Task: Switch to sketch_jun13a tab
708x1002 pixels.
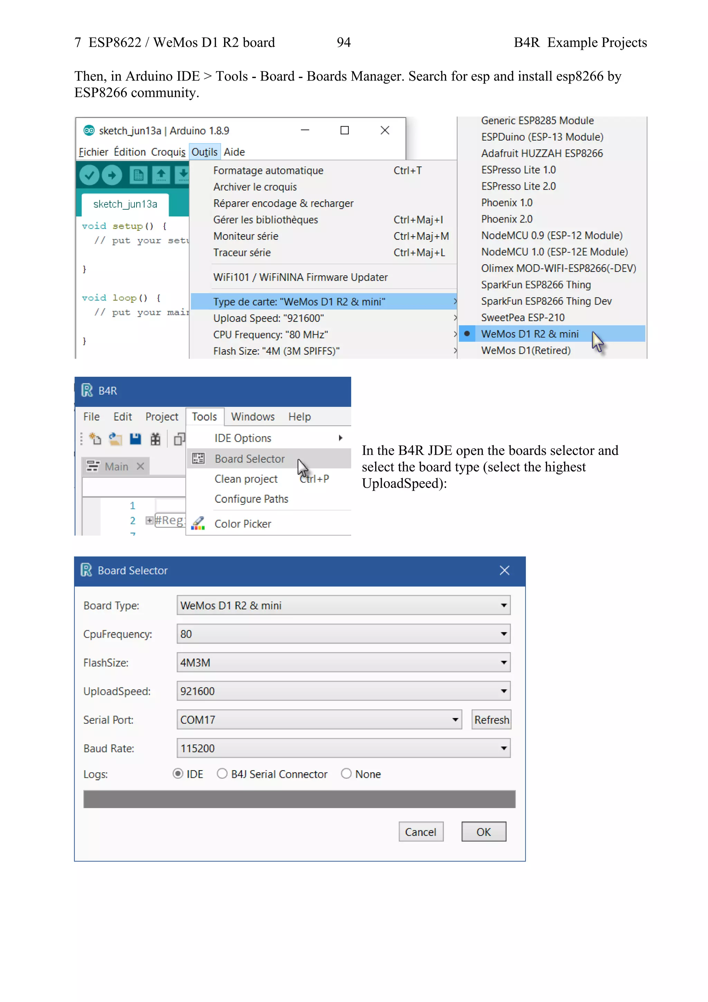Action: (125, 204)
